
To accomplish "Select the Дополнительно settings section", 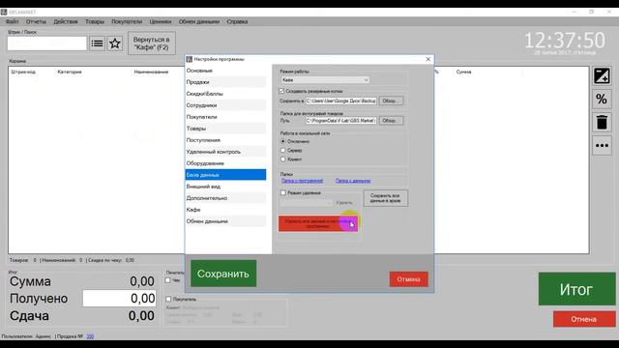I will pos(225,198).
